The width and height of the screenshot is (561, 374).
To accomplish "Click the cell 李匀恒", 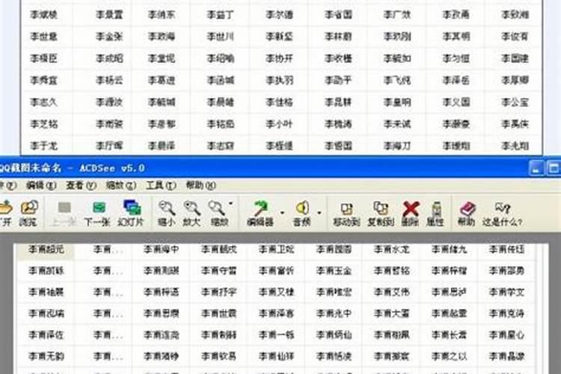I will [x=456, y=58].
